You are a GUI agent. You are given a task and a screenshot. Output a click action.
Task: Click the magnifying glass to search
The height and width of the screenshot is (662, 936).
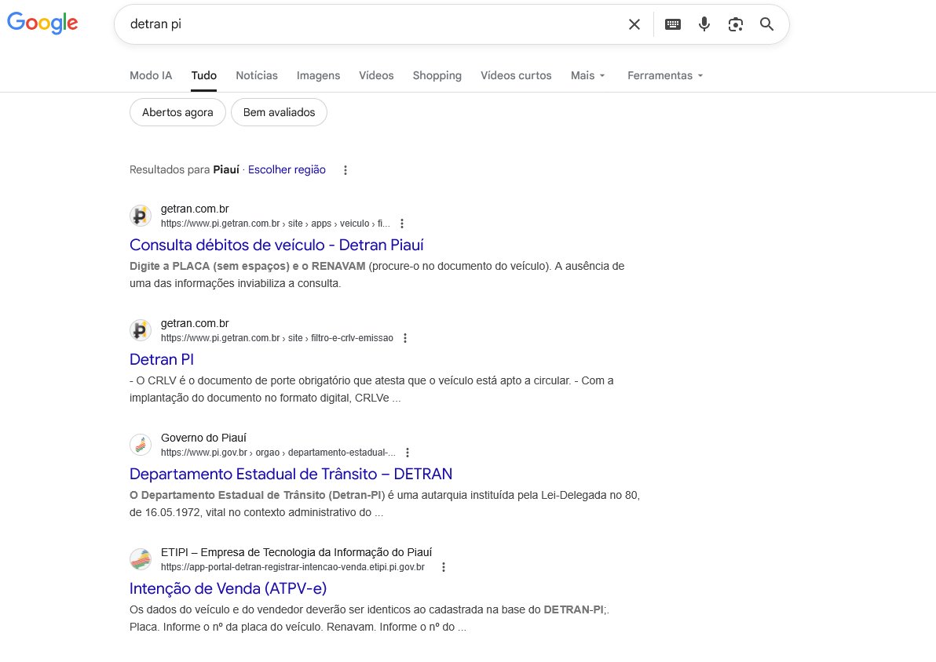[766, 24]
